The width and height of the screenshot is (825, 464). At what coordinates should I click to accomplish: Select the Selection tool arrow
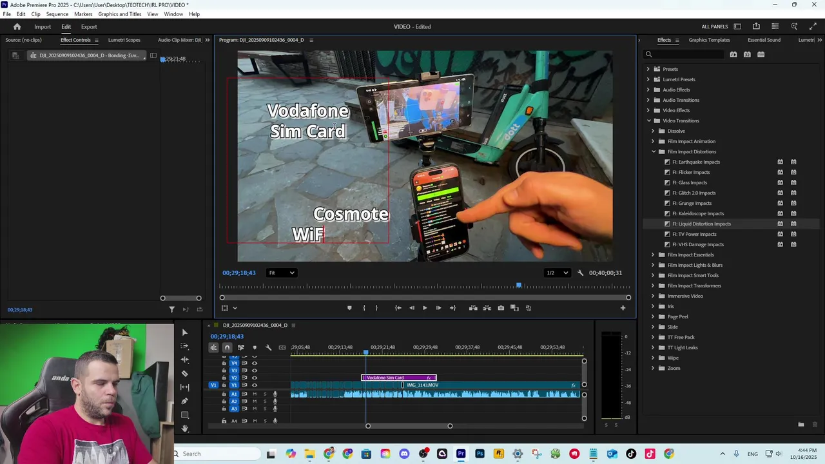click(x=184, y=333)
